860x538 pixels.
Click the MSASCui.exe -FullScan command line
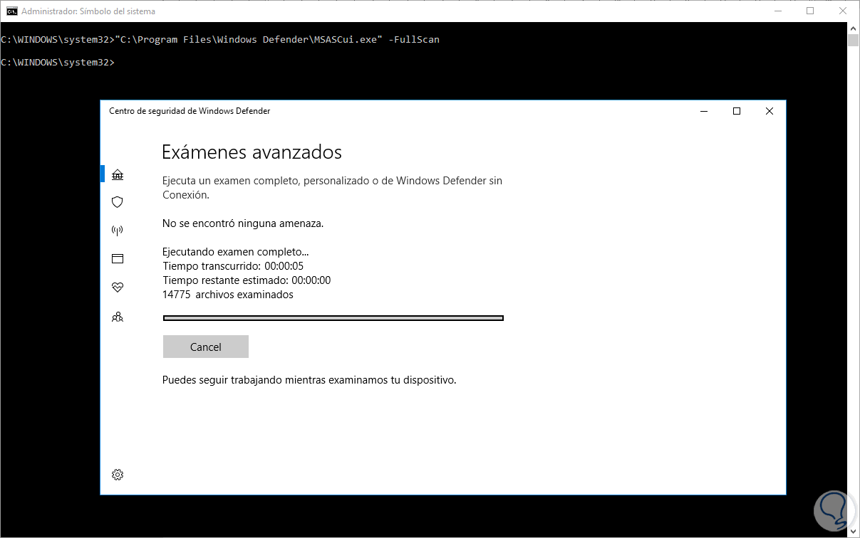click(220, 39)
